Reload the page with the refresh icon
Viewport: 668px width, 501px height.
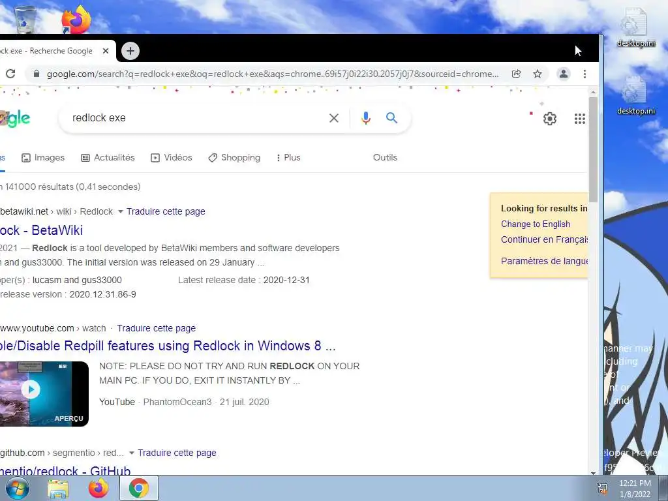10,74
